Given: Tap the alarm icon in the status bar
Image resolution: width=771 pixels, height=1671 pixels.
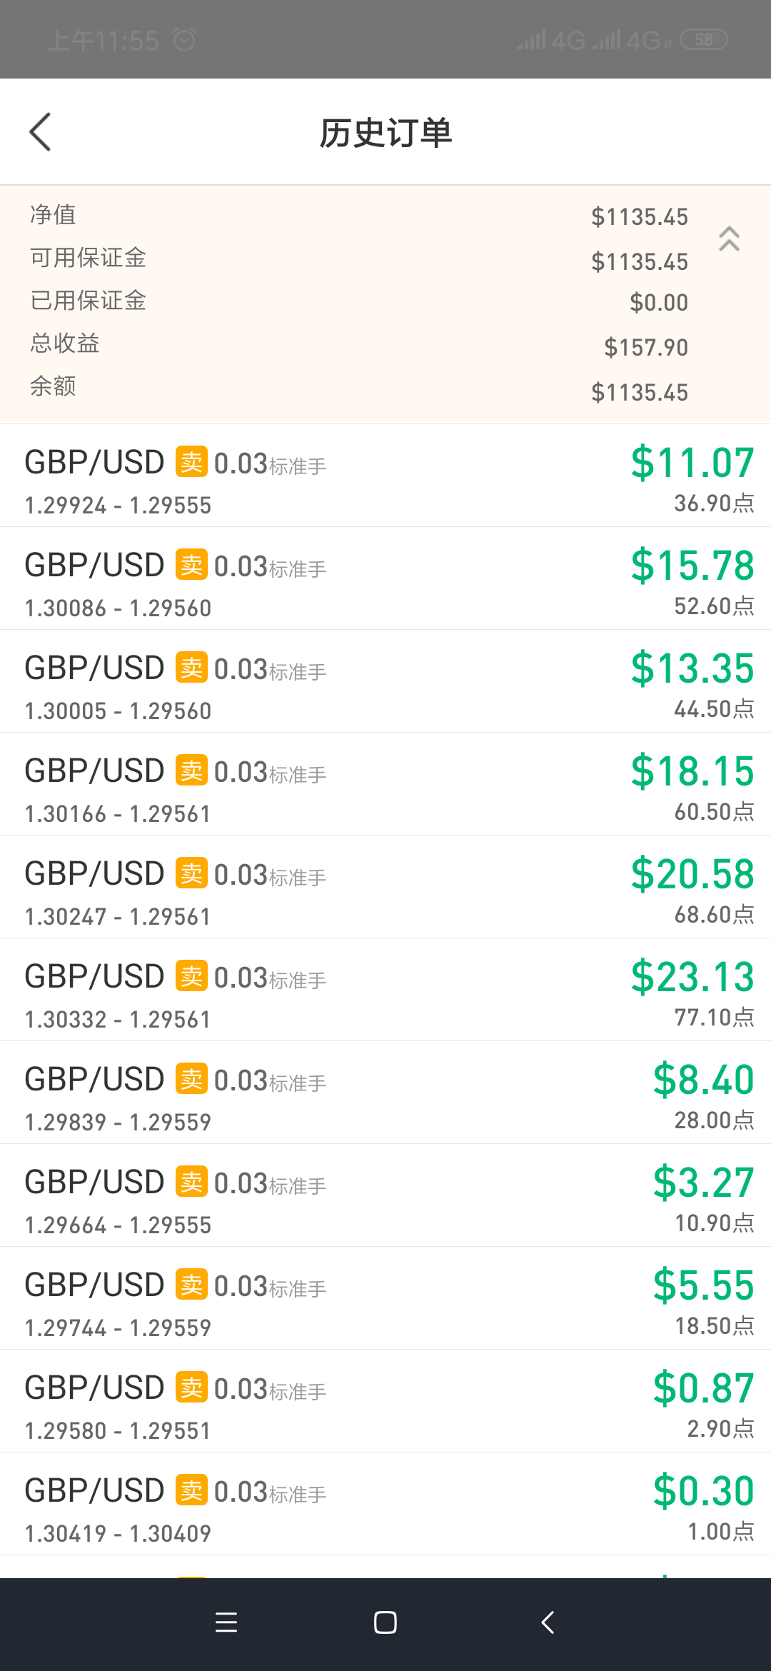Looking at the screenshot, I should tap(184, 40).
